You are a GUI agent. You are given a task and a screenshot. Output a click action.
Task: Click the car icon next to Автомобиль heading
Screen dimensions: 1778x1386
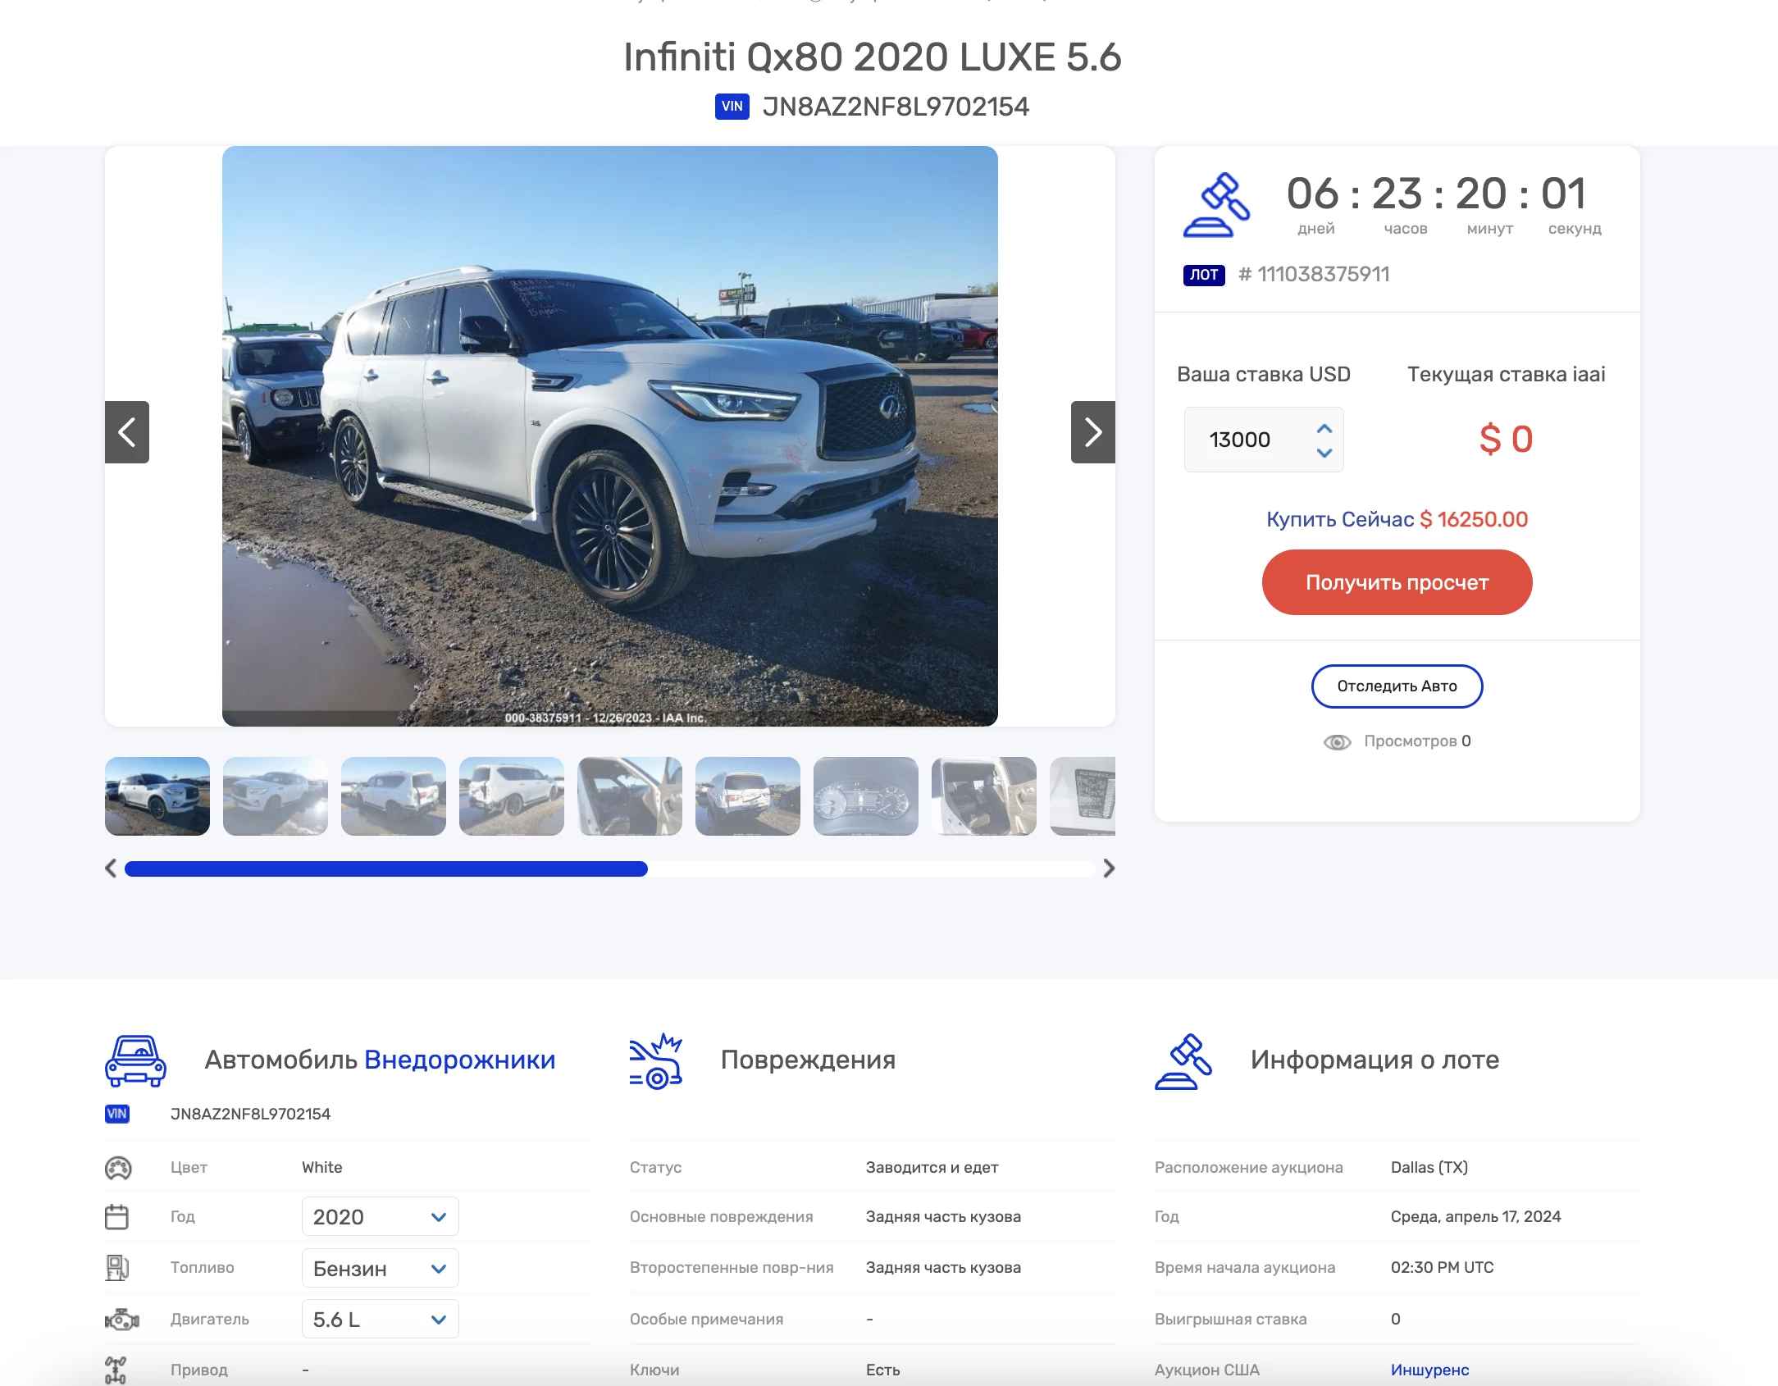[135, 1060]
